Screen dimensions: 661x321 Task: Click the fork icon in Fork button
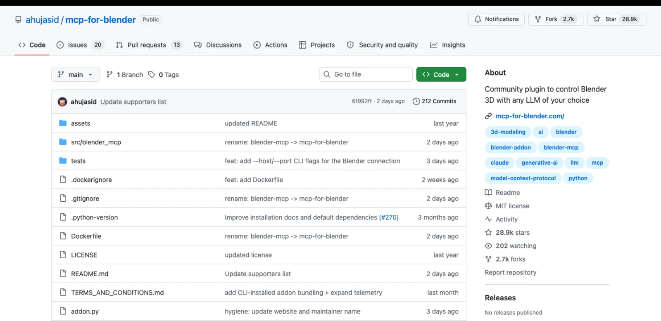click(538, 19)
